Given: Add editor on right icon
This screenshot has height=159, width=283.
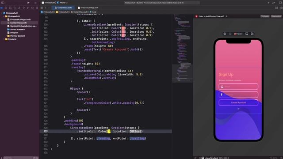Looking at the screenshot, I should point(281,8).
